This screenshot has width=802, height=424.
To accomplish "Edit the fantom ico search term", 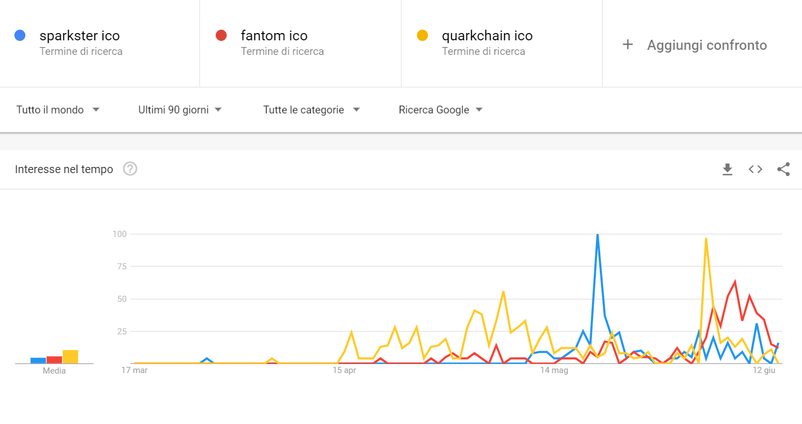I will pos(274,36).
